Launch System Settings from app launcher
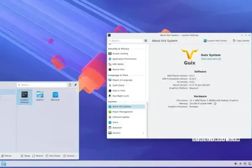This screenshot has width=252, height=168. click(24, 97)
